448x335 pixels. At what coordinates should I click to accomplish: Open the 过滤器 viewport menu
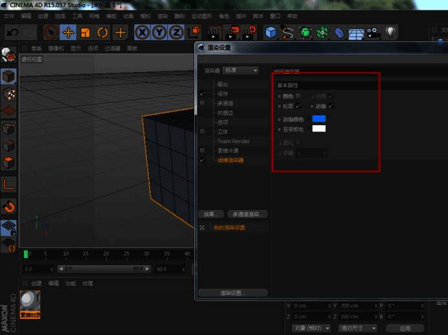tap(113, 49)
